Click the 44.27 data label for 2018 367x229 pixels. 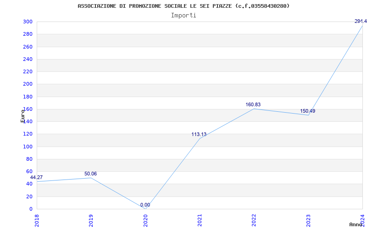point(36,177)
